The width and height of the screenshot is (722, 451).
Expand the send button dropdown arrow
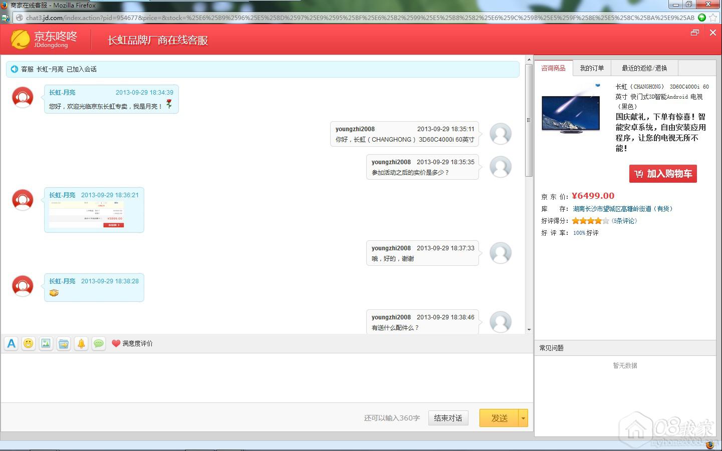(x=523, y=418)
